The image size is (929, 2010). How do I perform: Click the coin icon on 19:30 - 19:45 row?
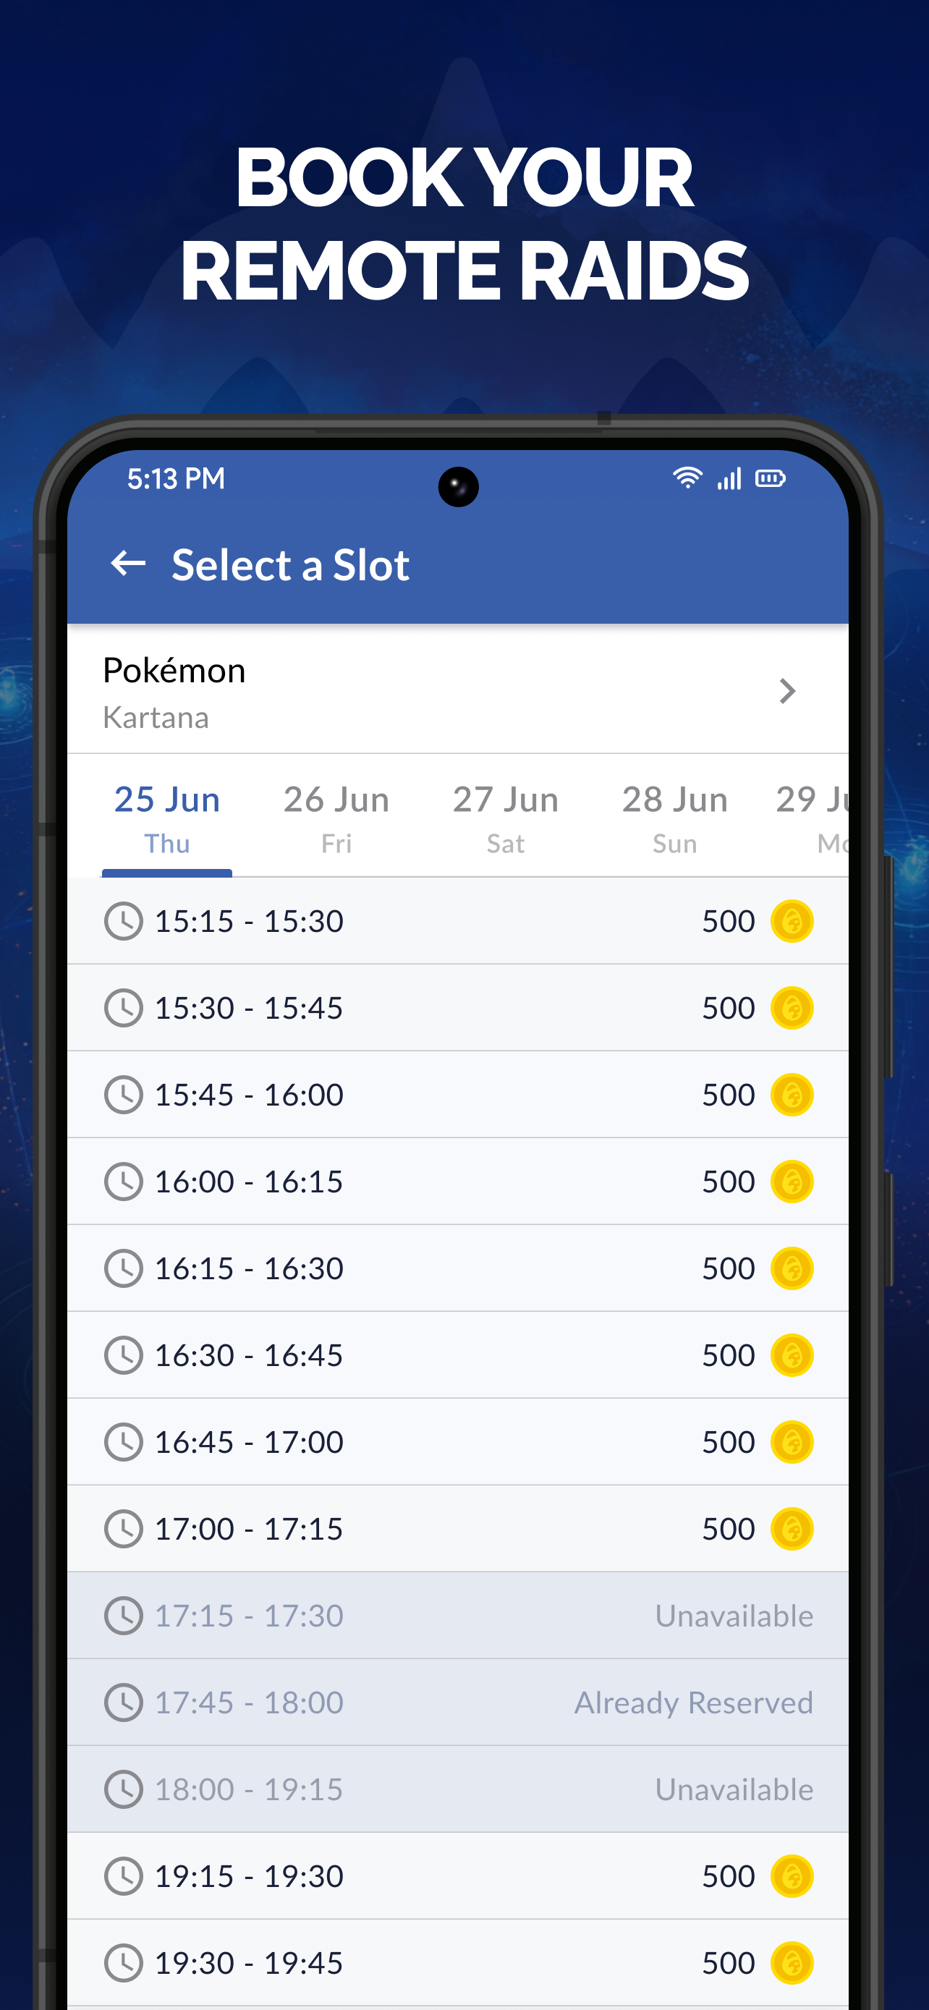click(792, 1962)
